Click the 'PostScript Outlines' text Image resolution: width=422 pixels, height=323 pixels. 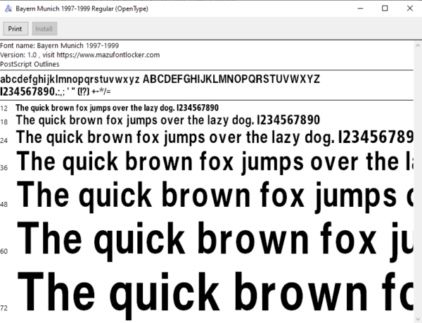click(30, 64)
